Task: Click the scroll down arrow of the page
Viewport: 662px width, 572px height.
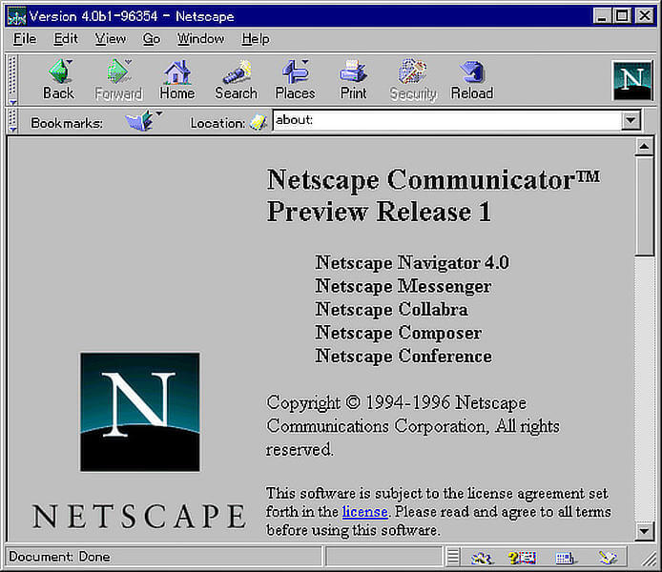Action: pyautogui.click(x=644, y=532)
